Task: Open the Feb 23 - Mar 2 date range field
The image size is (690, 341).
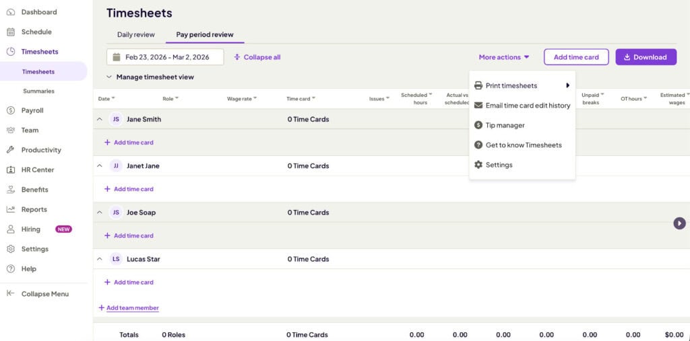Action: tap(165, 57)
